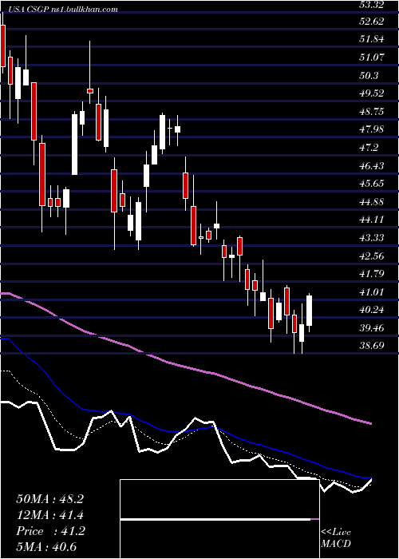Click the 53.32 price axis label
Viewport: 399px width, 559px height.
372,4
